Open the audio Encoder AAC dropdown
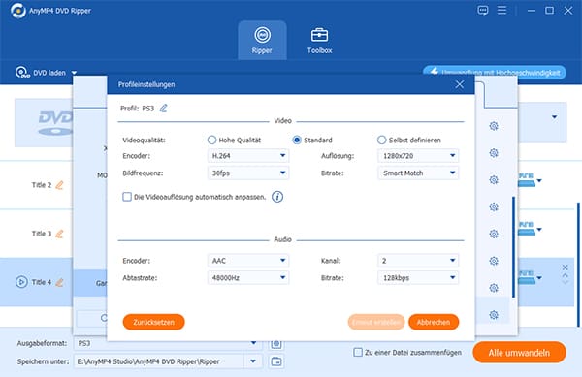Image resolution: width=582 pixels, height=377 pixels. [248, 261]
